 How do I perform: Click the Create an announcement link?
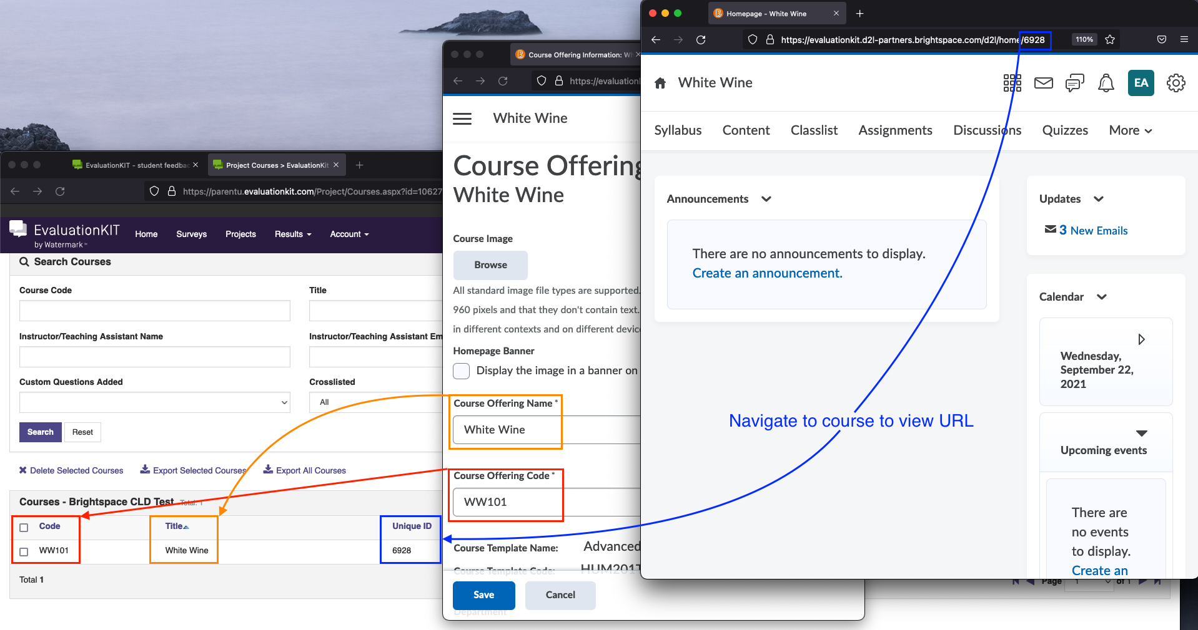click(x=767, y=273)
